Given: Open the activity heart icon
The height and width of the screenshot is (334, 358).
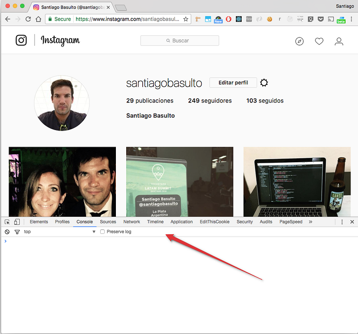Looking at the screenshot, I should [x=319, y=42].
